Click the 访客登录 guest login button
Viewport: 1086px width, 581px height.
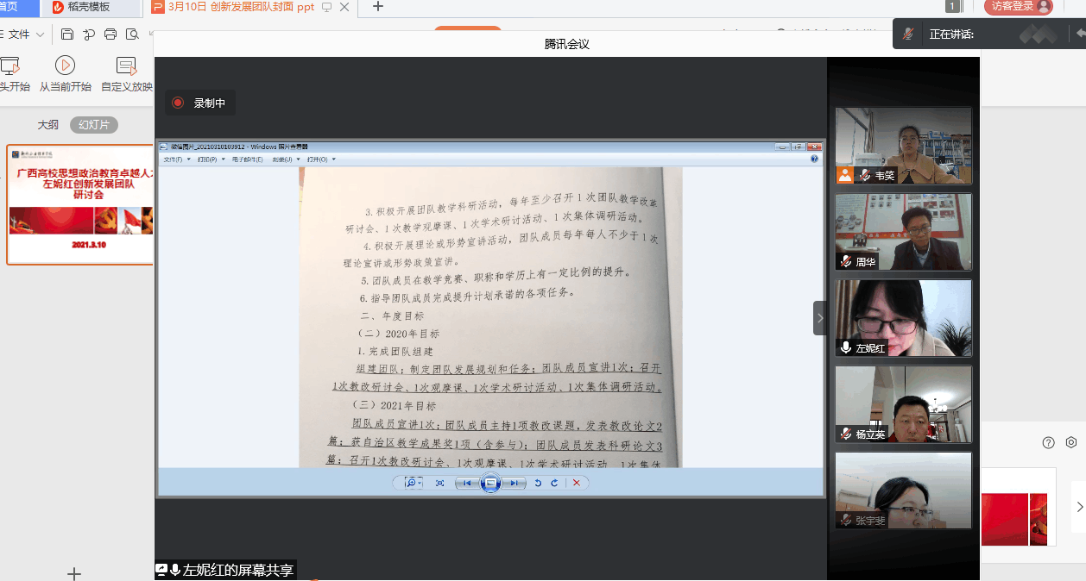click(1018, 7)
